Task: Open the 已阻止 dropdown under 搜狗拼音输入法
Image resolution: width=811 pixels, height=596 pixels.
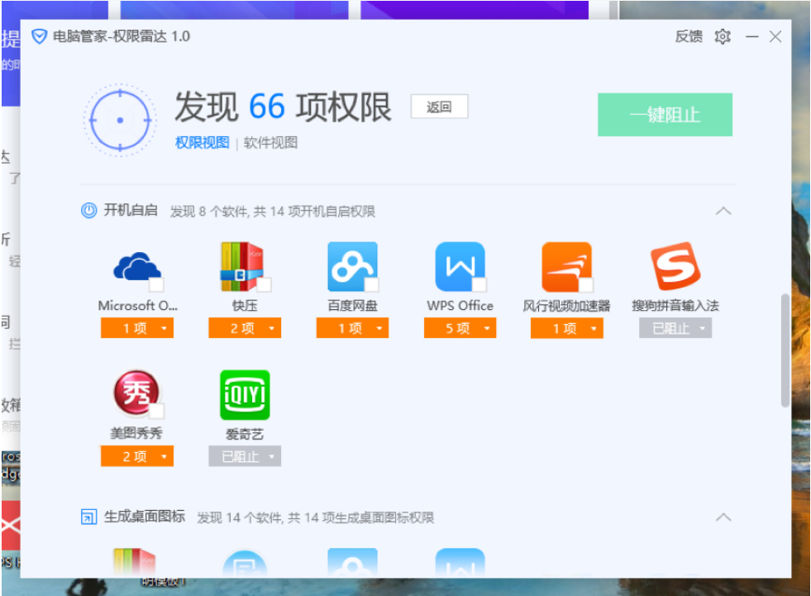Action: click(675, 328)
